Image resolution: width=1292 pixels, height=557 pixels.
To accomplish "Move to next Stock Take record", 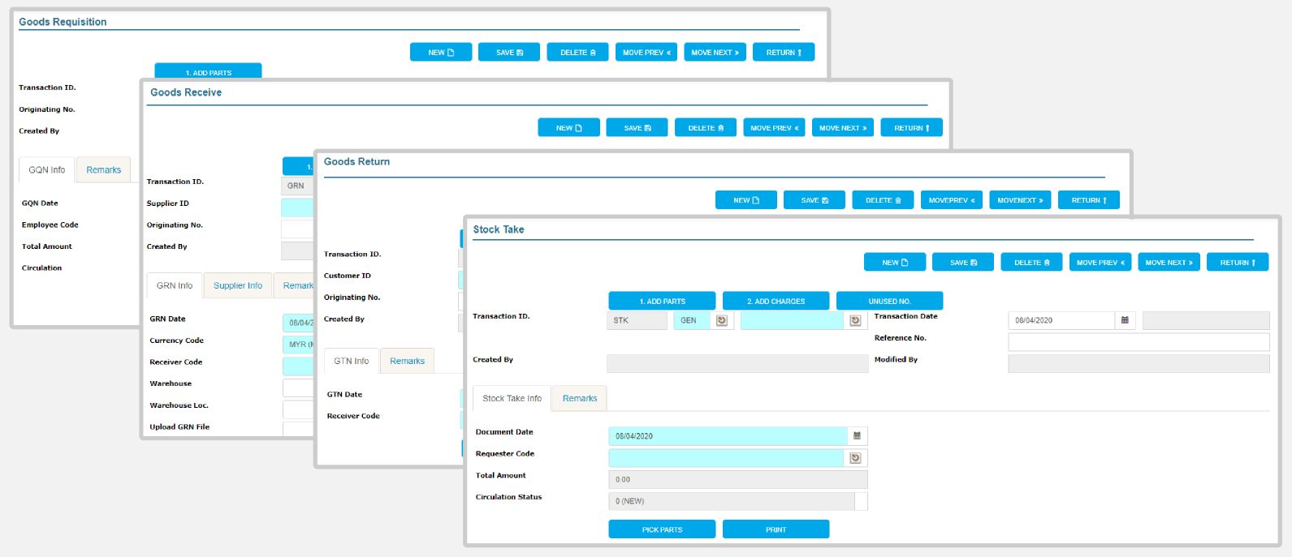I will tap(1169, 263).
